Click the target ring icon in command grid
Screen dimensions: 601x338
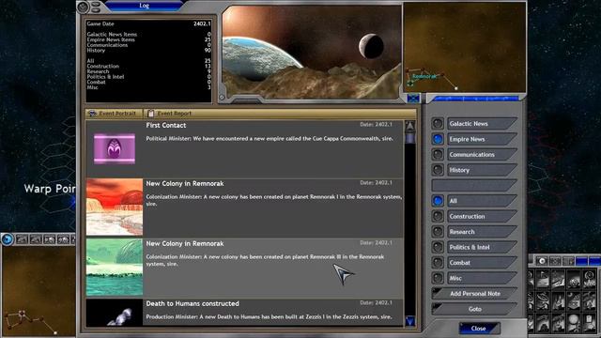[x=589, y=280]
